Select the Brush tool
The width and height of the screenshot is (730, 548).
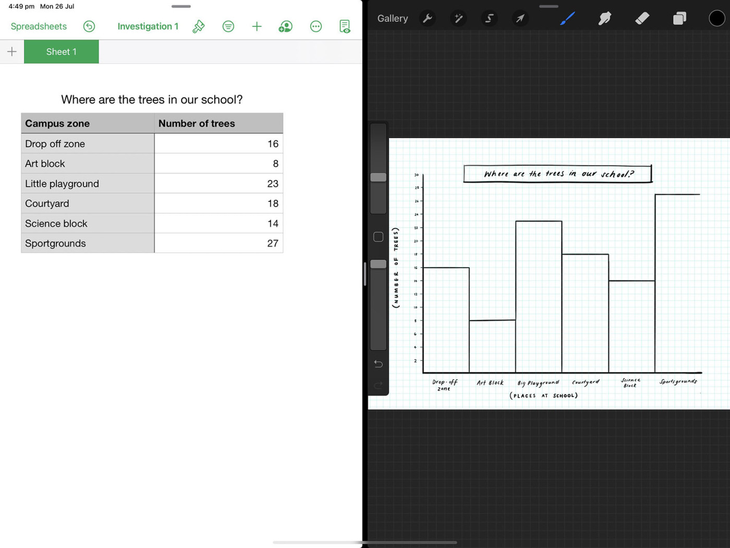pos(567,19)
